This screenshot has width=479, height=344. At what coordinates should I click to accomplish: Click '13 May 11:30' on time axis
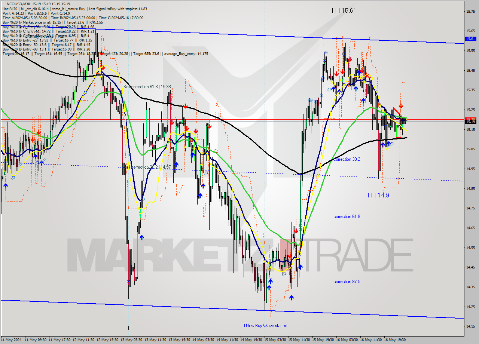pos(155,340)
